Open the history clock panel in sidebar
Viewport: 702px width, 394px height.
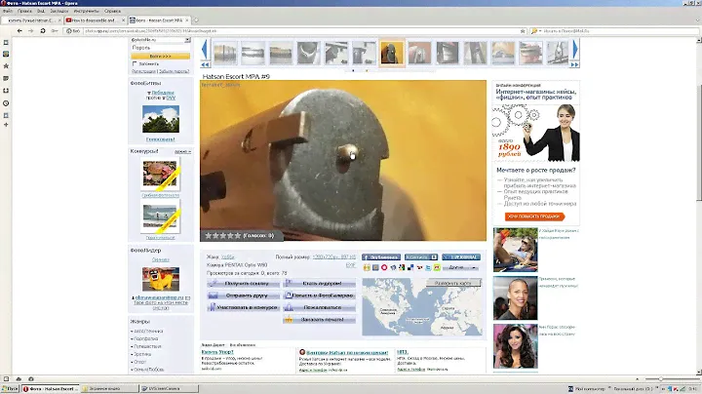tap(8, 103)
